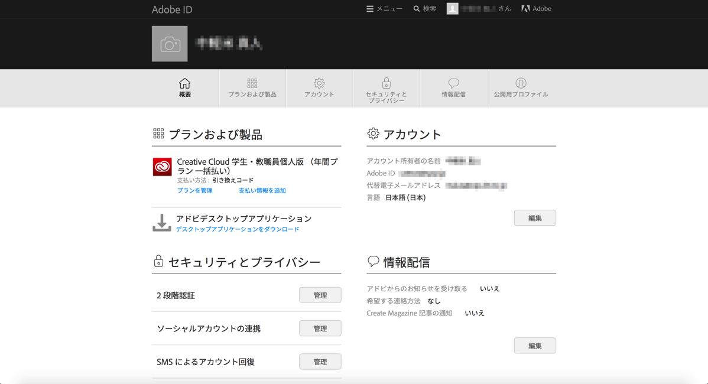Image resolution: width=708 pixels, height=384 pixels.
Task: Select the 概要 home tab
Action: [184, 89]
